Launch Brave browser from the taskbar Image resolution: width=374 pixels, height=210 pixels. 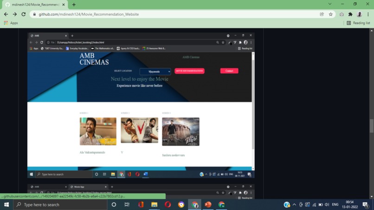(x=181, y=204)
